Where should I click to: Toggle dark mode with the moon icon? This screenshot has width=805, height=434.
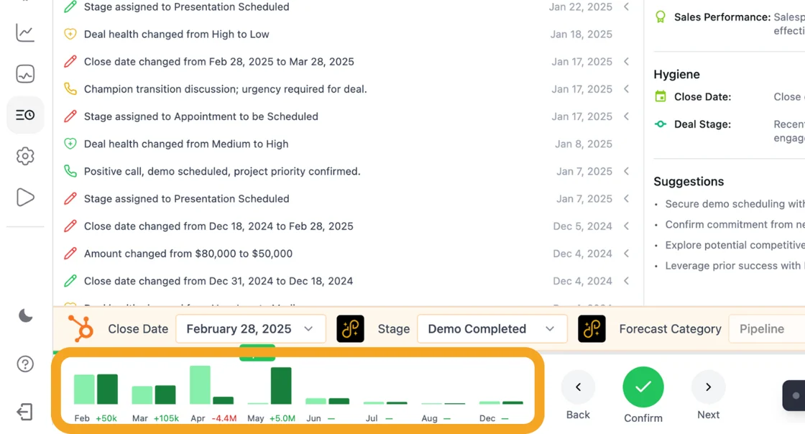pos(24,316)
